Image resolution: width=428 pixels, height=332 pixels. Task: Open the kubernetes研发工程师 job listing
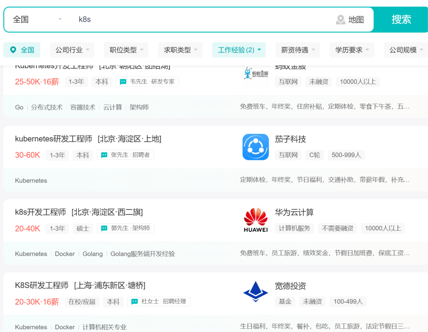[x=53, y=139]
